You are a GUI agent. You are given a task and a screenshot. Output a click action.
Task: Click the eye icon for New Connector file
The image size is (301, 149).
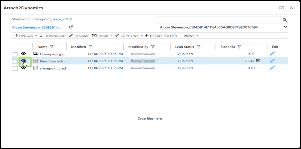tap(24, 61)
